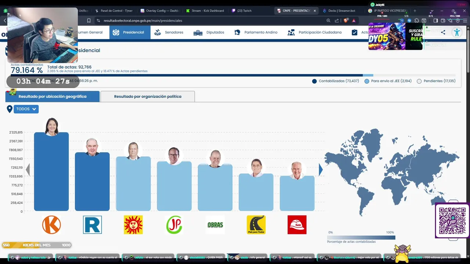The height and width of the screenshot is (264, 470).
Task: Click the address bar URL
Action: (x=143, y=21)
